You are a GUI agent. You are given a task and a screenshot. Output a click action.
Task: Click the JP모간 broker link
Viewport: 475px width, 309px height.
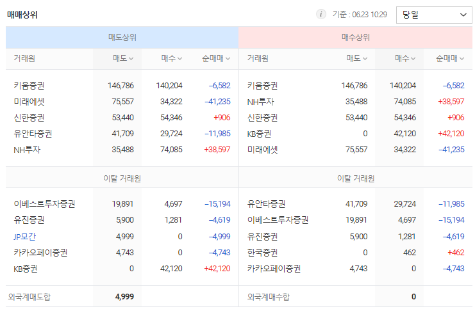click(24, 237)
